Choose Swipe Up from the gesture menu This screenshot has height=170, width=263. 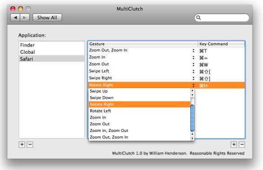(x=140, y=91)
